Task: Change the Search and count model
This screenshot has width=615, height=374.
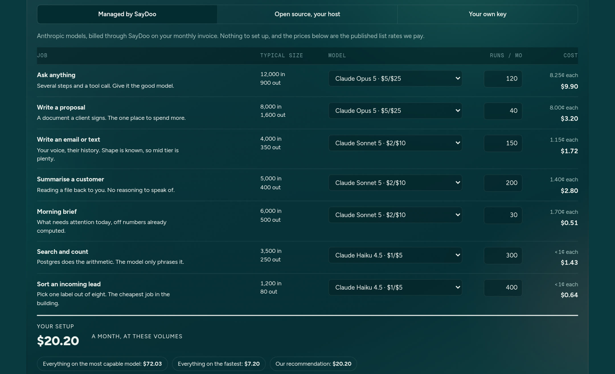Action: point(395,255)
